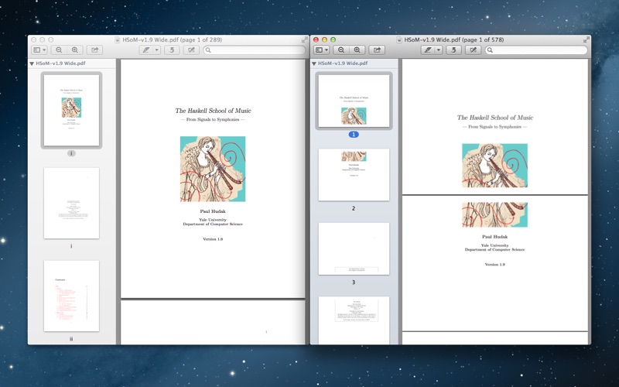Click 'From Signals to Symphonies' in 289-page document
The width and height of the screenshot is (619, 387).
point(213,120)
